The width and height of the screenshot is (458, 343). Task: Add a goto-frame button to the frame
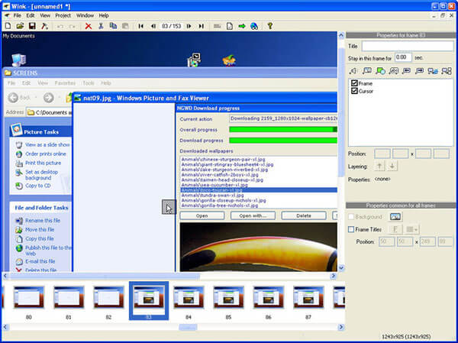pos(447,71)
